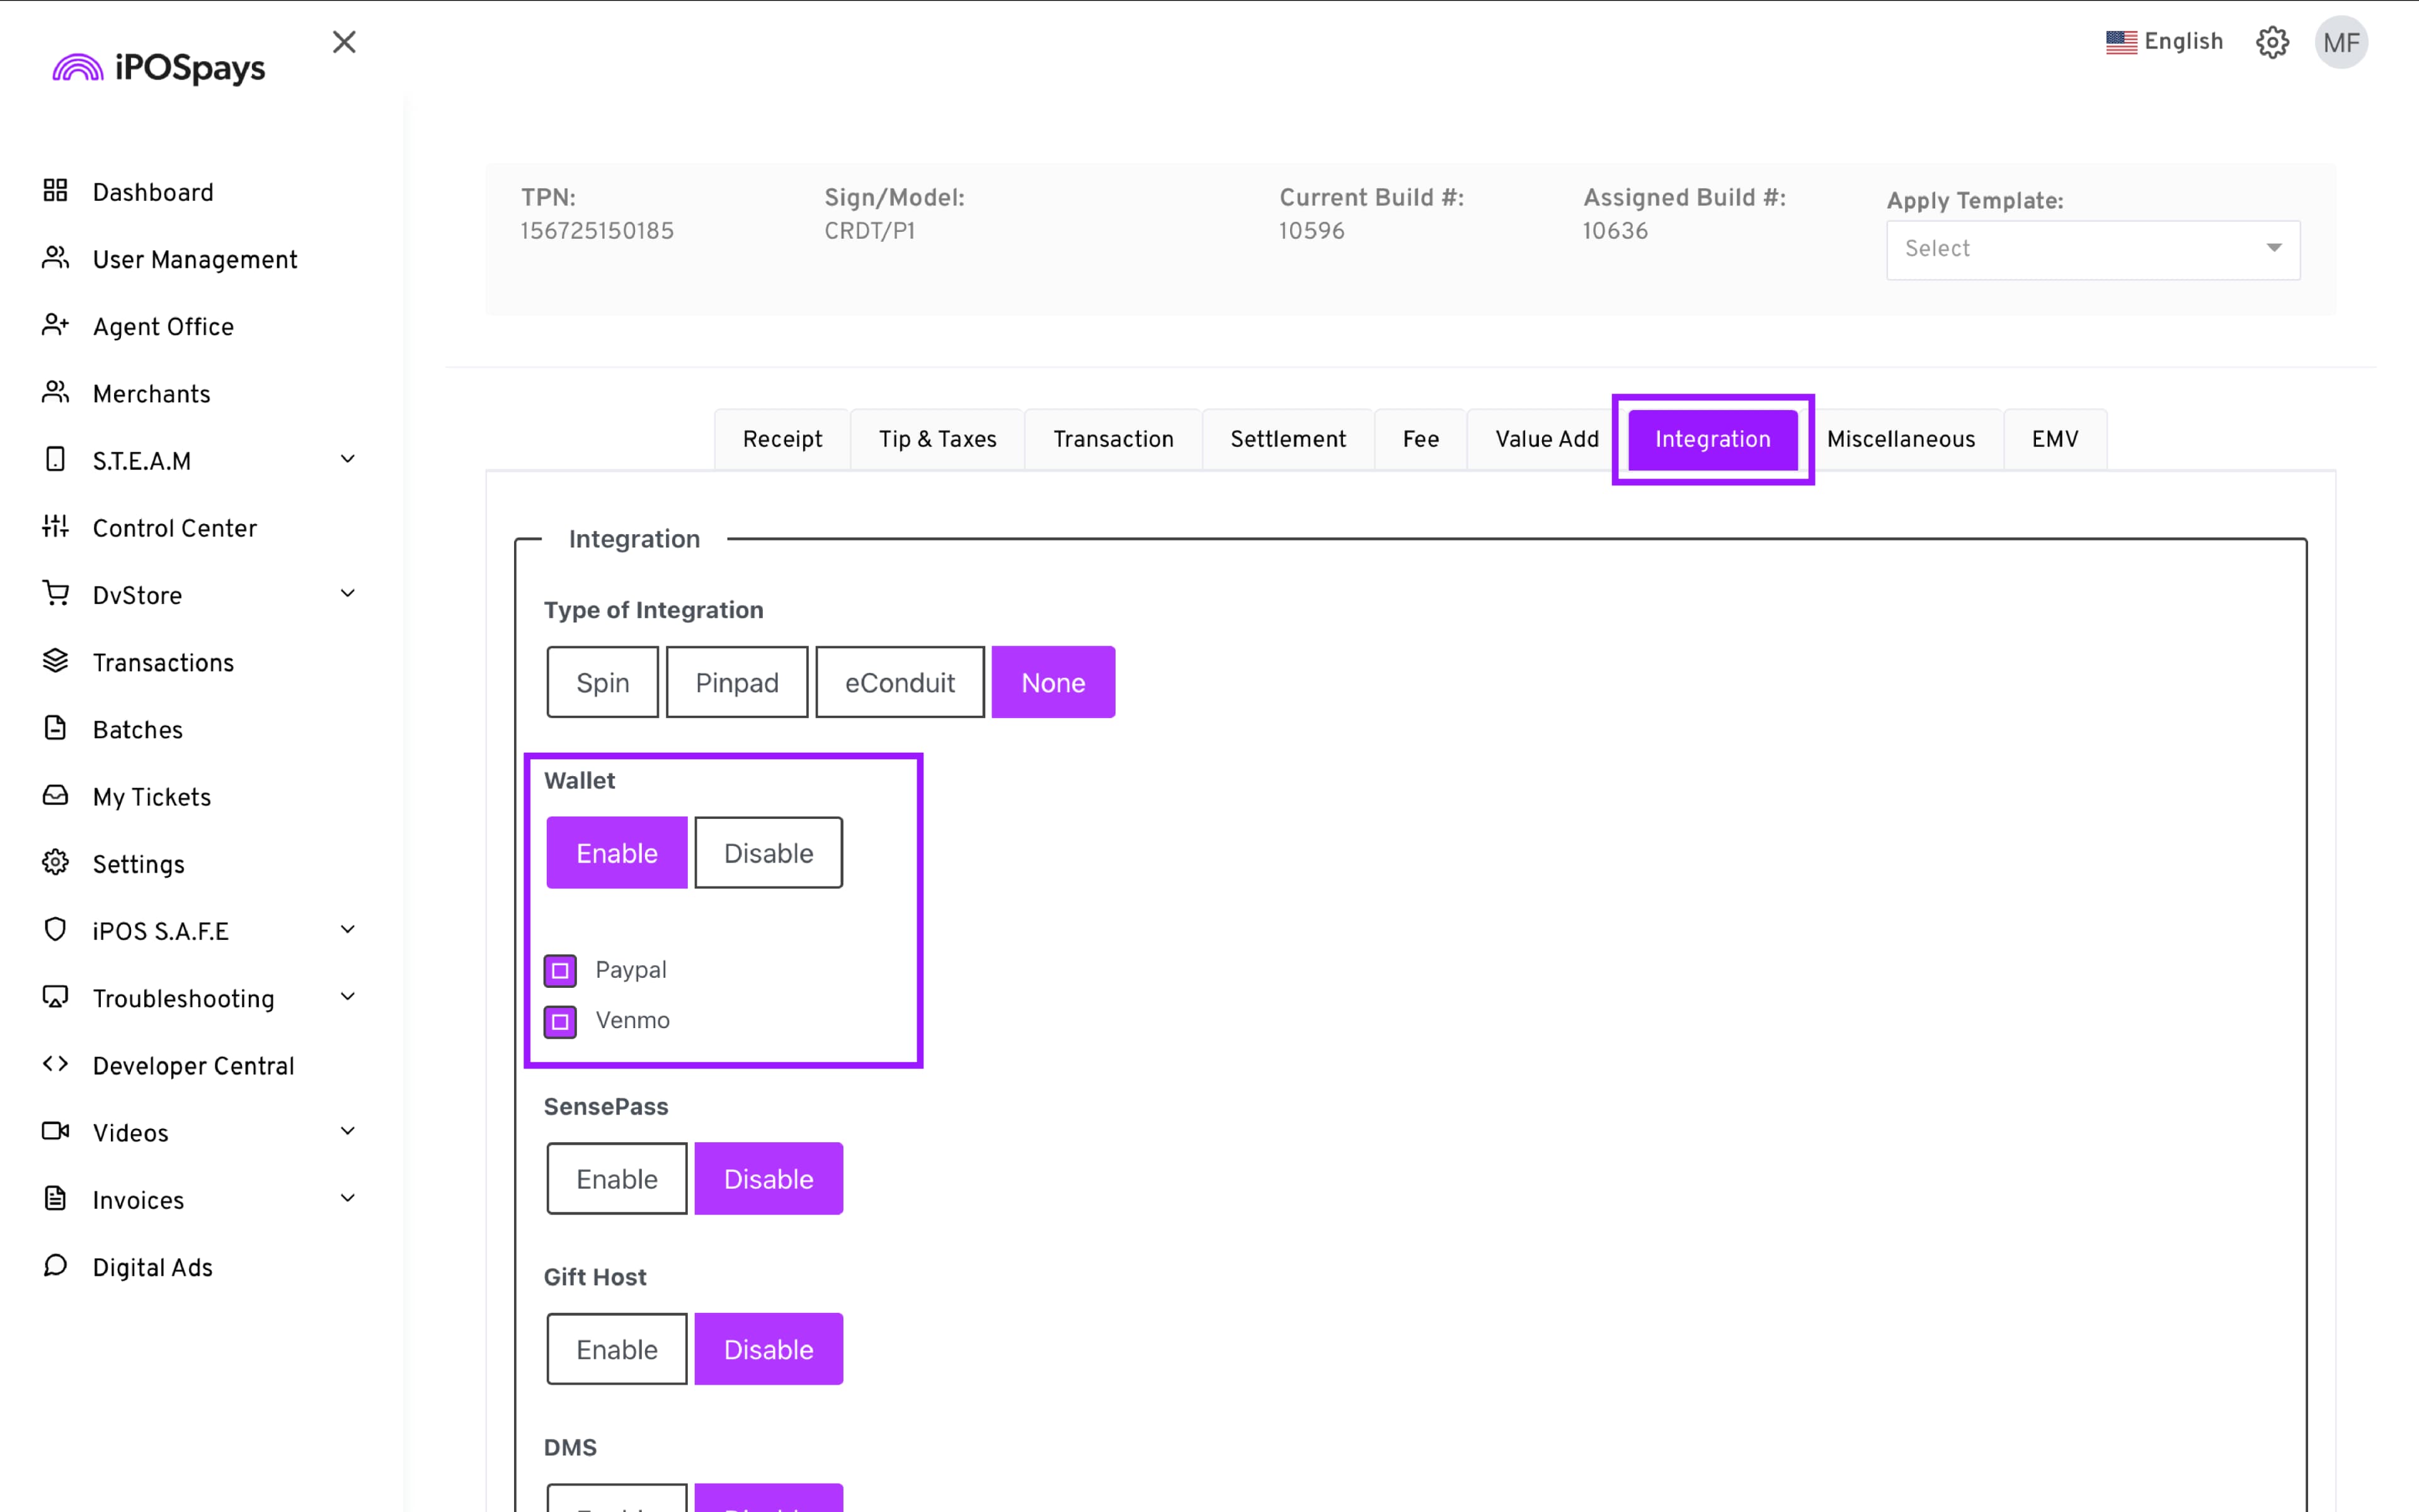Screen dimensions: 2419x1512
Task: Click the Developer Central code icon
Action: coord(55,1064)
